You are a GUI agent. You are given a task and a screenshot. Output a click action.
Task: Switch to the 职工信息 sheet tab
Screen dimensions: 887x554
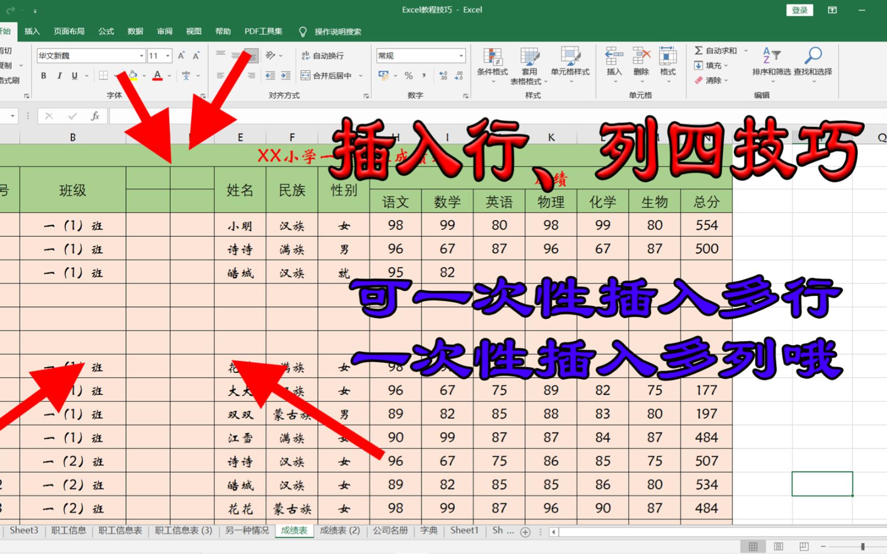(68, 530)
